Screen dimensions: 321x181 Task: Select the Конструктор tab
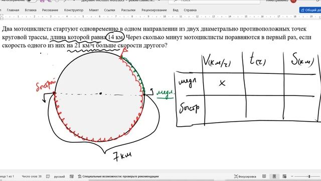[x=74, y=10]
